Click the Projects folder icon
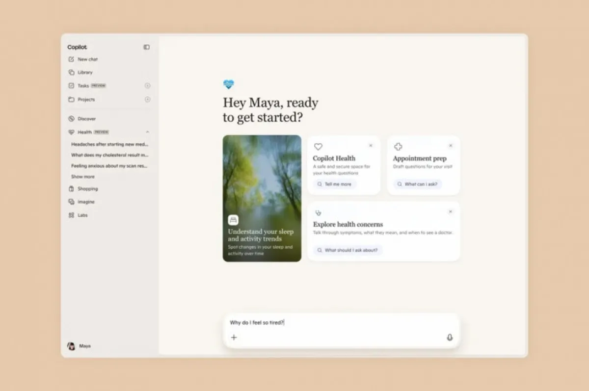The width and height of the screenshot is (589, 391). click(71, 100)
